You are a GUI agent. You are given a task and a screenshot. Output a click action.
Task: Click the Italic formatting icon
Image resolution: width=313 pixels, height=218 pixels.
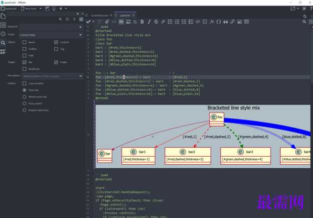point(149,22)
